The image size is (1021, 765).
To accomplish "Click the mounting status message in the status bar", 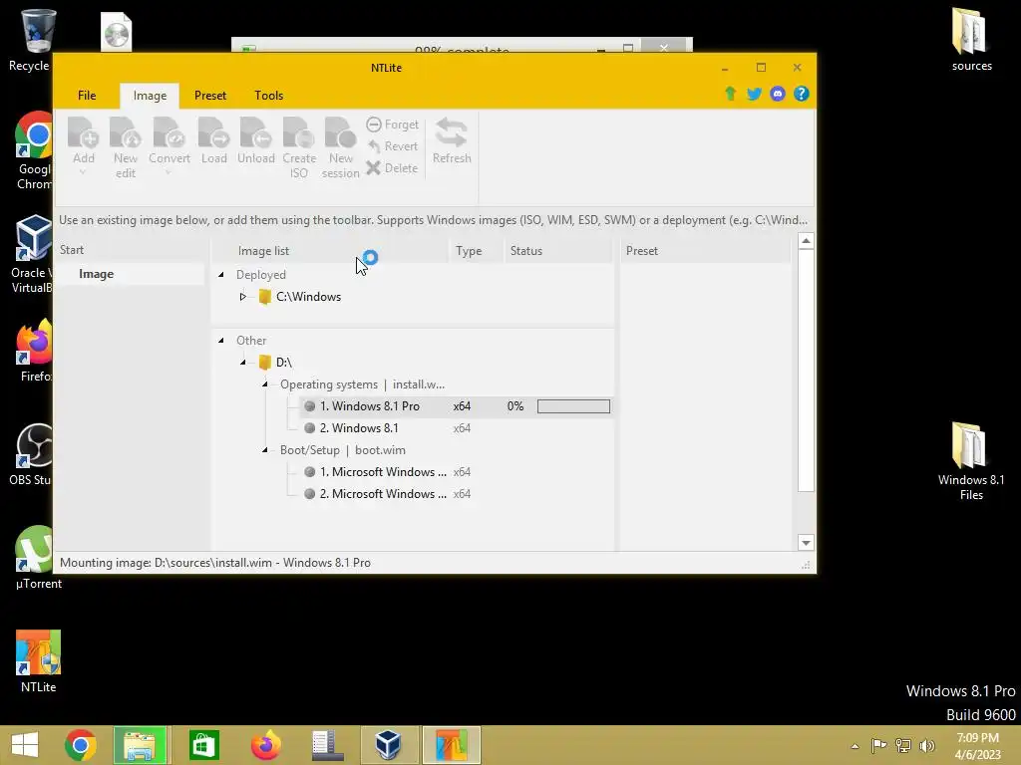I will [215, 563].
